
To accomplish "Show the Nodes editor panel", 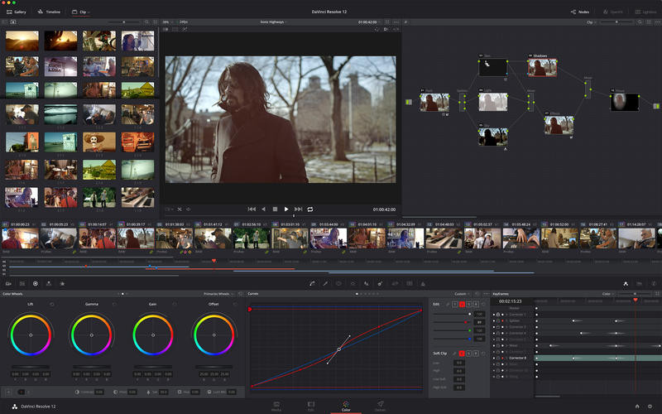I will pyautogui.click(x=579, y=12).
